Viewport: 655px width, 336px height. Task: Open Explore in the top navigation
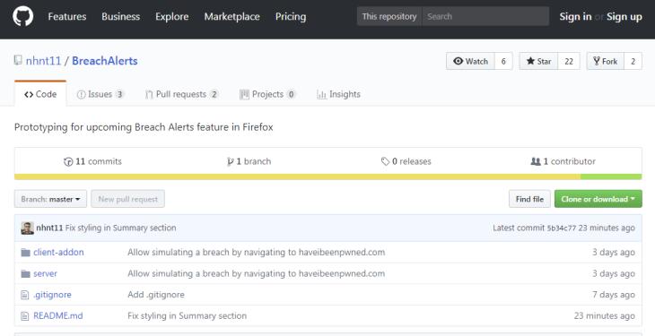click(x=172, y=17)
